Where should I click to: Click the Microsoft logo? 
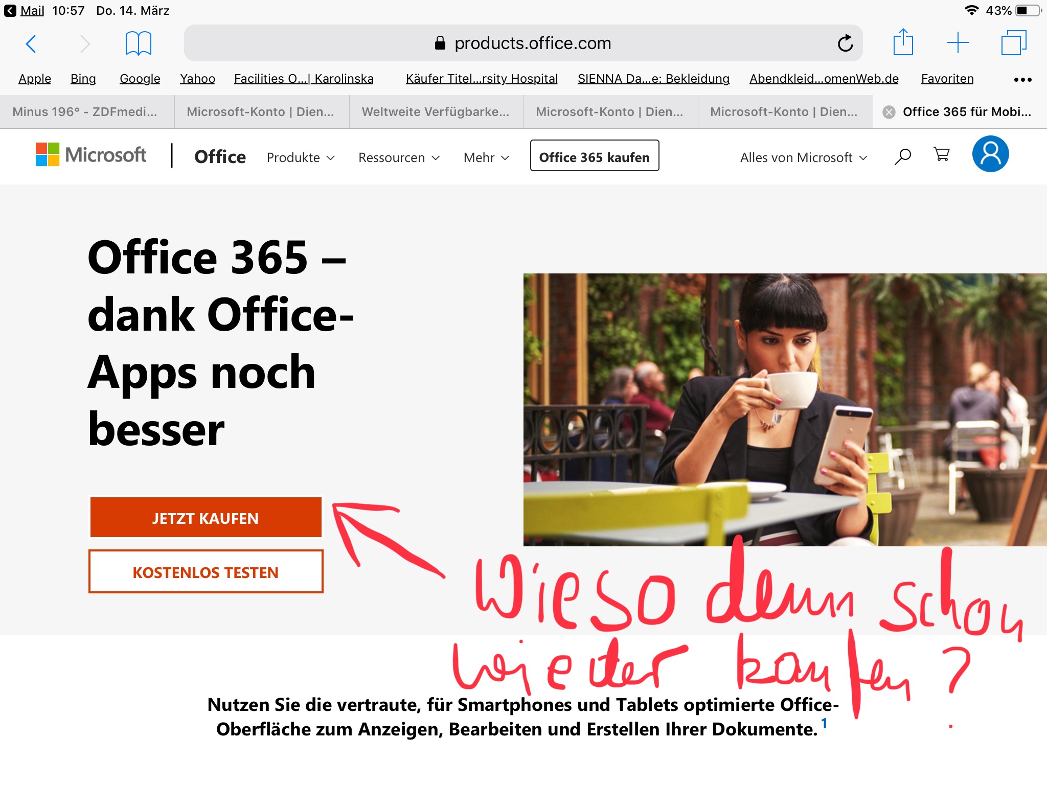(91, 154)
